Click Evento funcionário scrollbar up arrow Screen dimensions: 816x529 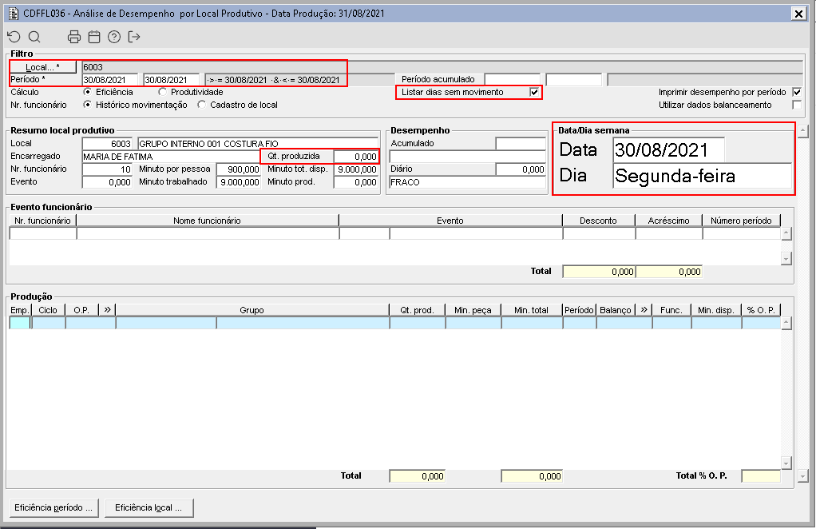tap(786, 233)
